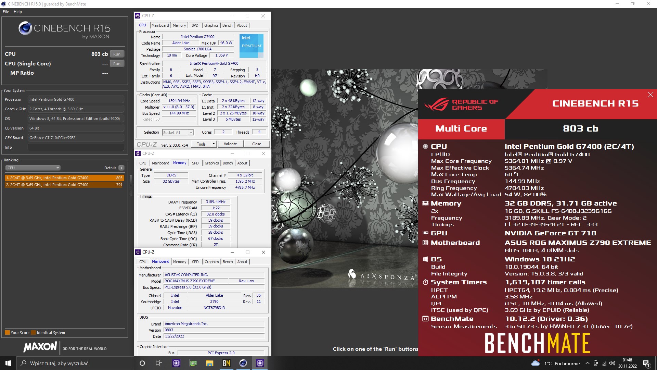Click the volume speaker tray icon
657x370 pixels.
pyautogui.click(x=612, y=363)
